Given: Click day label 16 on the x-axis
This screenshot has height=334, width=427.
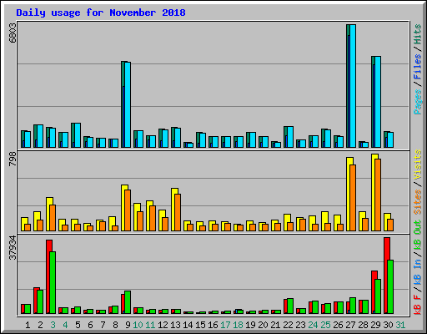Looking at the screenshot, I should point(213,325).
